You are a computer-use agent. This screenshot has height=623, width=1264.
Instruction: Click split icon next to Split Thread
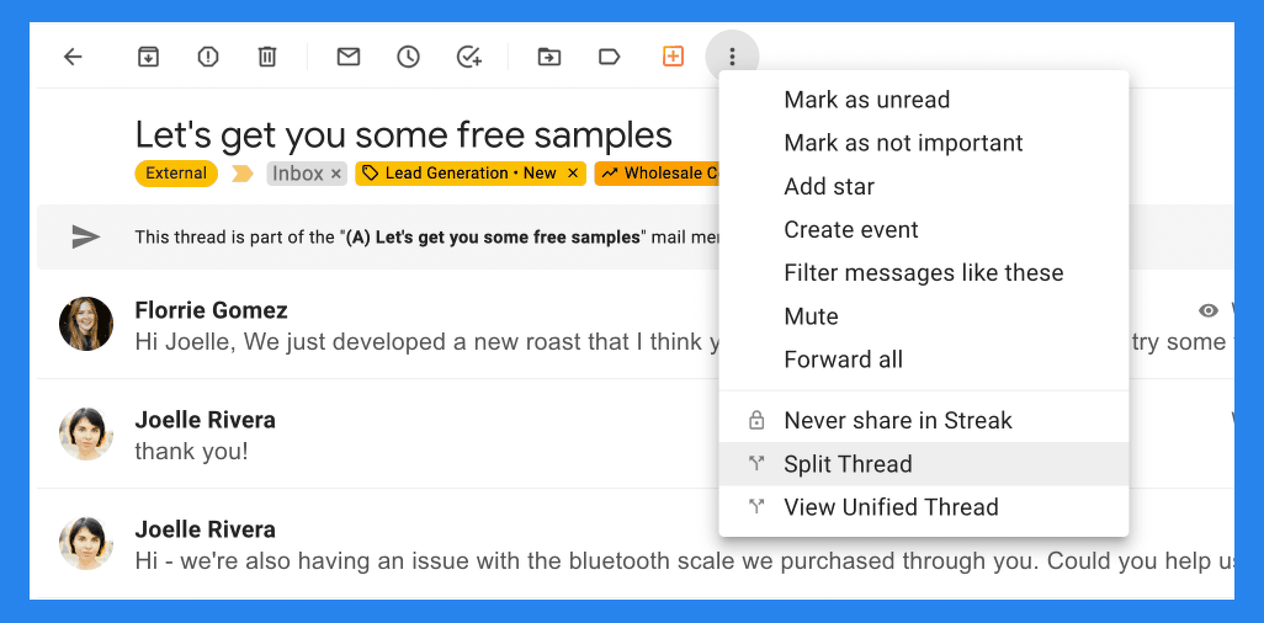coord(756,463)
